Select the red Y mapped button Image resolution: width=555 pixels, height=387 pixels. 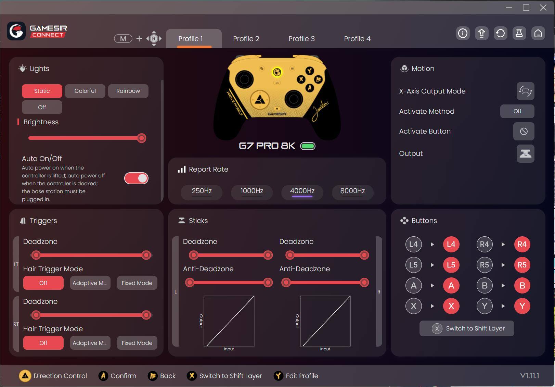pyautogui.click(x=522, y=306)
